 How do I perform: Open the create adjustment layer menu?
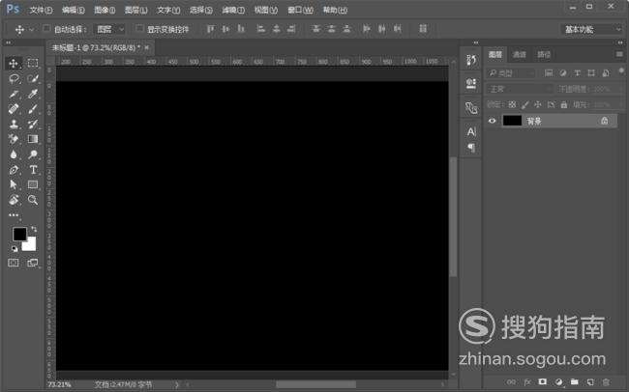[558, 382]
